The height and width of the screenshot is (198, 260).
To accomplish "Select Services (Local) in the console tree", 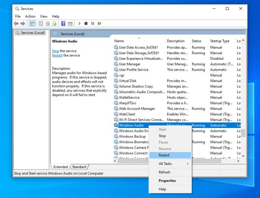I will [x=30, y=33].
